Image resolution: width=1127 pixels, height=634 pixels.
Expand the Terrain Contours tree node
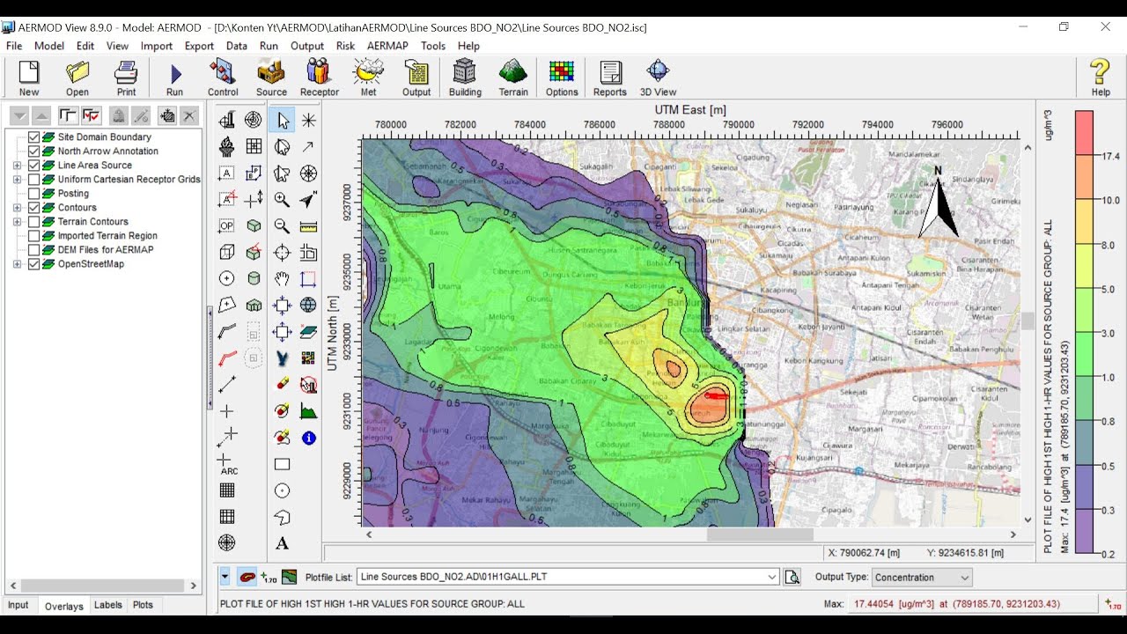tap(17, 222)
